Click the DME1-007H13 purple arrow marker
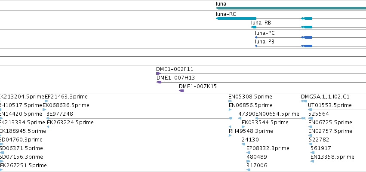 (159, 82)
